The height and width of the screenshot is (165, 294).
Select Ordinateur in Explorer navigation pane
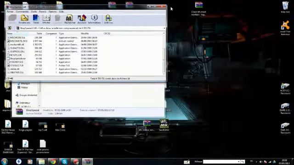point(23,103)
